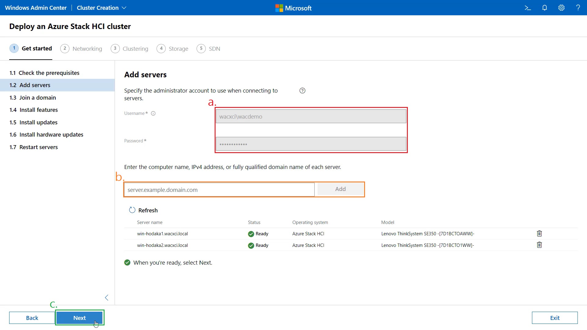Open Windows Admin Center settings gear
This screenshot has height=330, width=587.
561,8
